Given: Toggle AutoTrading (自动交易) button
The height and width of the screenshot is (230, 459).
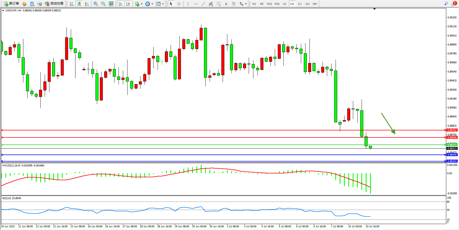Looking at the screenshot, I should click(x=54, y=4).
